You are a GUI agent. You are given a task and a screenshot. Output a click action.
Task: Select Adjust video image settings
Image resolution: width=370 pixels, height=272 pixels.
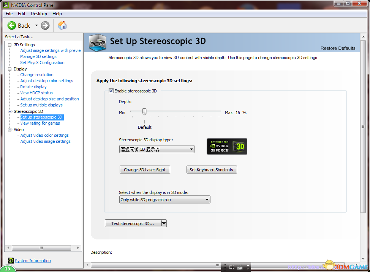(45, 141)
